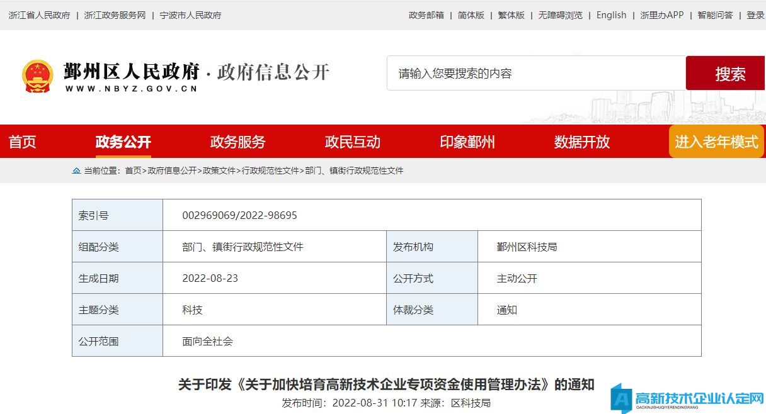Open 浙江省人民政府 top link
Viewport: 766px width, 414px height.
pos(39,15)
